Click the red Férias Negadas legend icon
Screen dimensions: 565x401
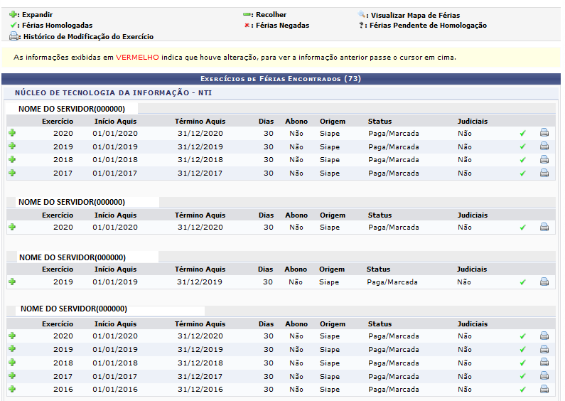click(x=247, y=26)
